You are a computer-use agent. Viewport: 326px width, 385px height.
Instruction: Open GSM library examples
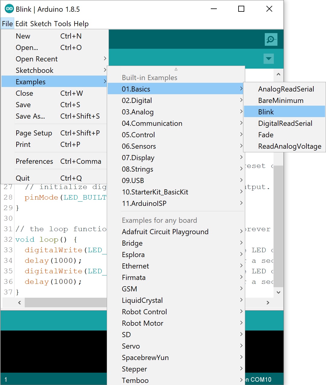[x=176, y=289]
